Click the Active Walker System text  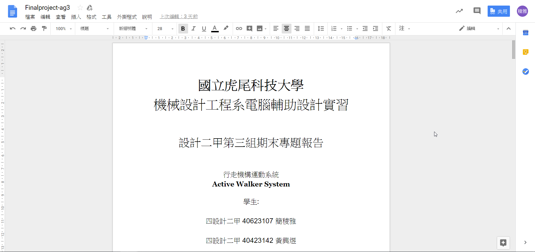(x=251, y=184)
